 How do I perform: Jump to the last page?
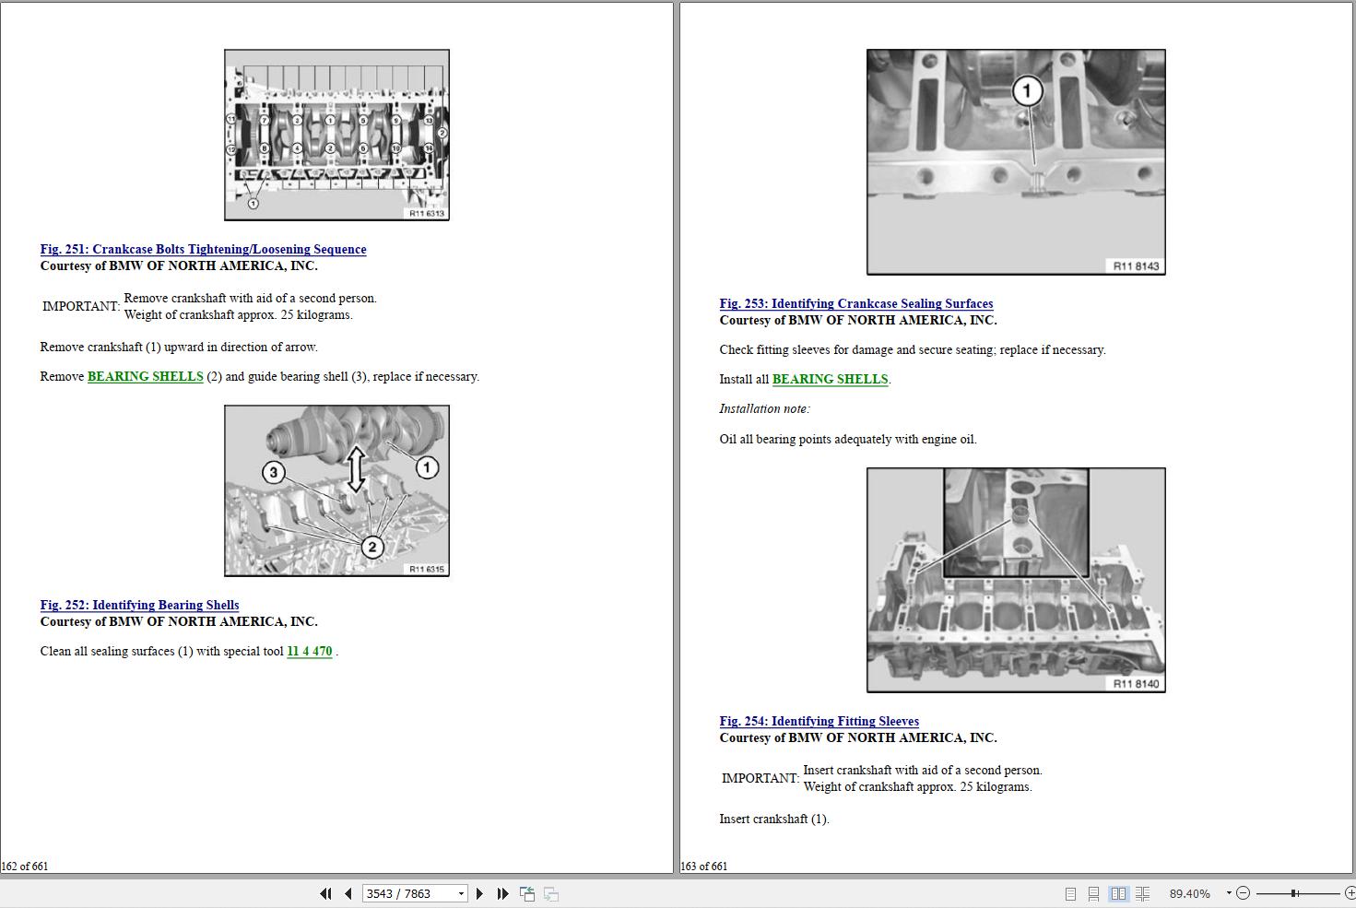[x=502, y=893]
